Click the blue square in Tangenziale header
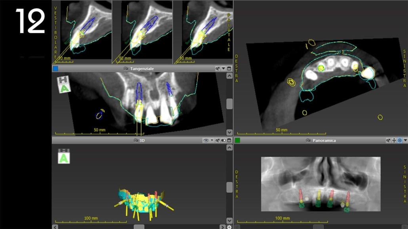The image size is (408, 229). (x=55, y=69)
